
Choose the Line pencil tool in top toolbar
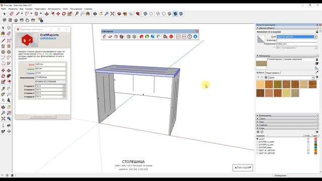pyautogui.click(x=18, y=14)
